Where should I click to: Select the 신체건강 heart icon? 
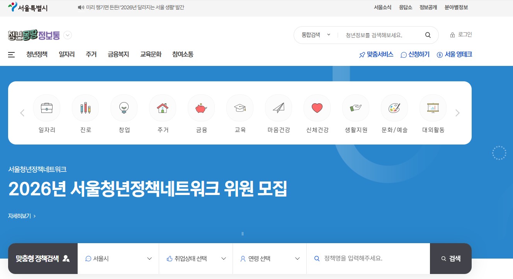point(317,108)
